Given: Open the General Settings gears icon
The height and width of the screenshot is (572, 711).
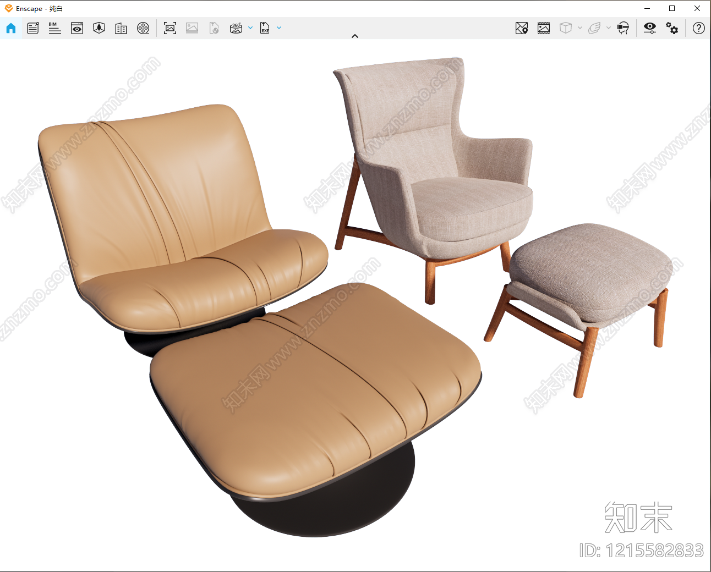Looking at the screenshot, I should pyautogui.click(x=672, y=28).
